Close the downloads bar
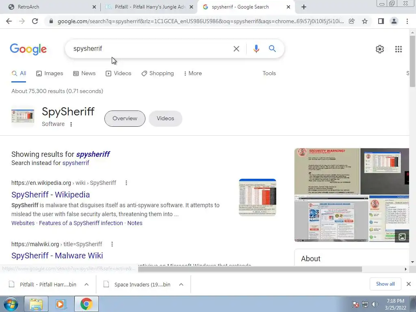This screenshot has width=416, height=312. coord(409,284)
